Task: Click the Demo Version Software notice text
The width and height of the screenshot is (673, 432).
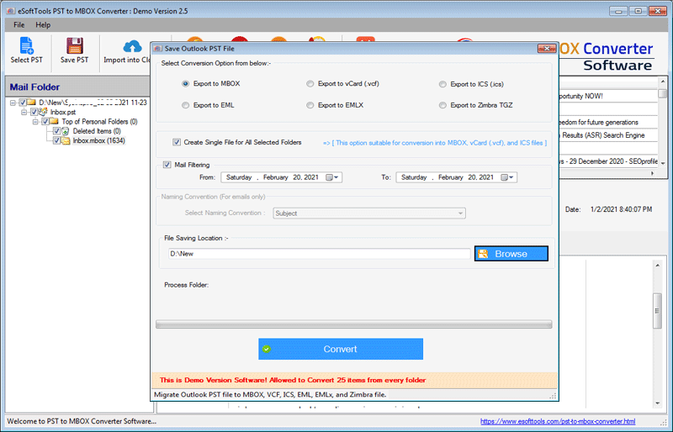Action: [x=293, y=380]
